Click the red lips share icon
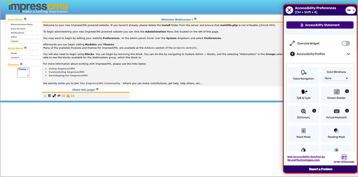 click(x=59, y=96)
